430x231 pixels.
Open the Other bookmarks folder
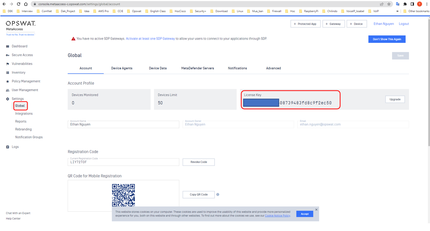coord(416,11)
